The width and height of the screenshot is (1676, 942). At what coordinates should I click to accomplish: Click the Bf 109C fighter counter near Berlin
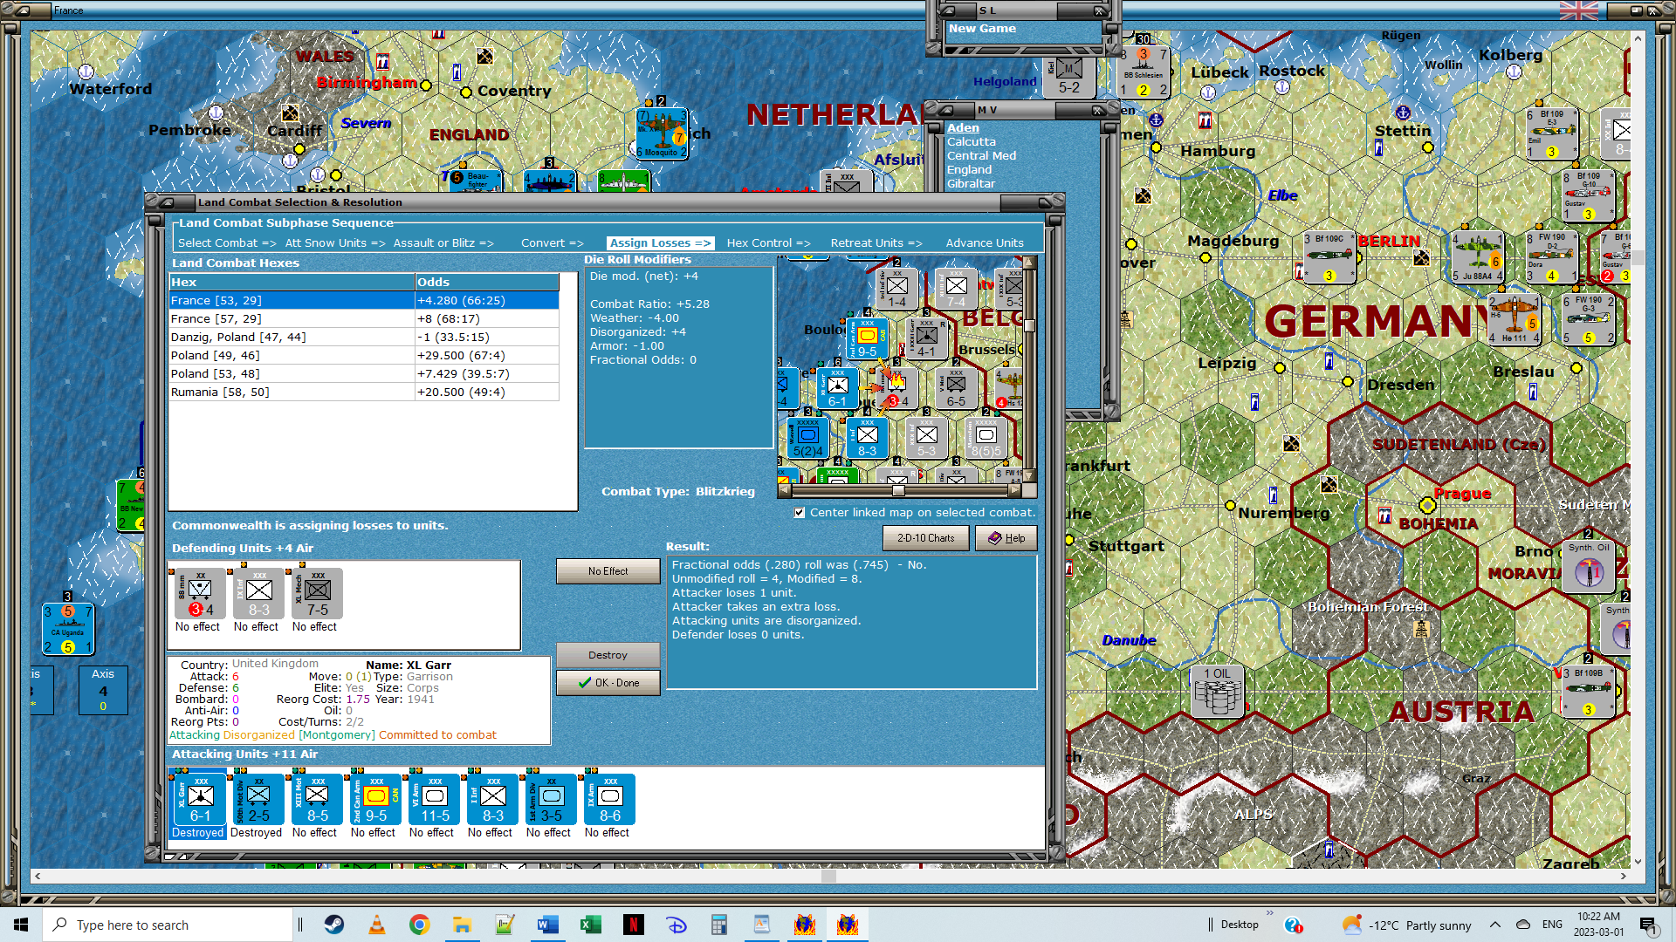pyautogui.click(x=1329, y=257)
